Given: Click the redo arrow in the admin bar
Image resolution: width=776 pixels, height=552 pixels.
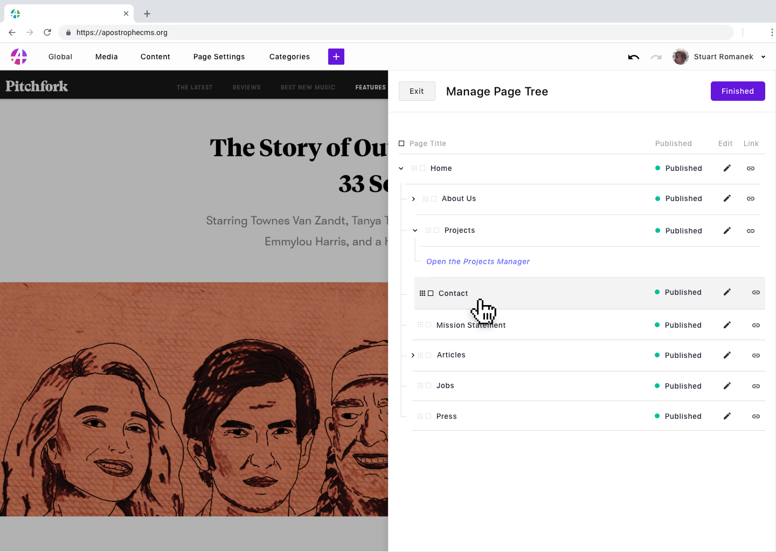Looking at the screenshot, I should (656, 57).
